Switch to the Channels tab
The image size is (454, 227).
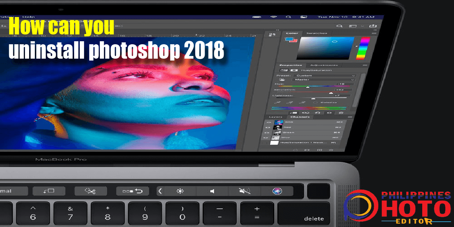tap(300, 117)
